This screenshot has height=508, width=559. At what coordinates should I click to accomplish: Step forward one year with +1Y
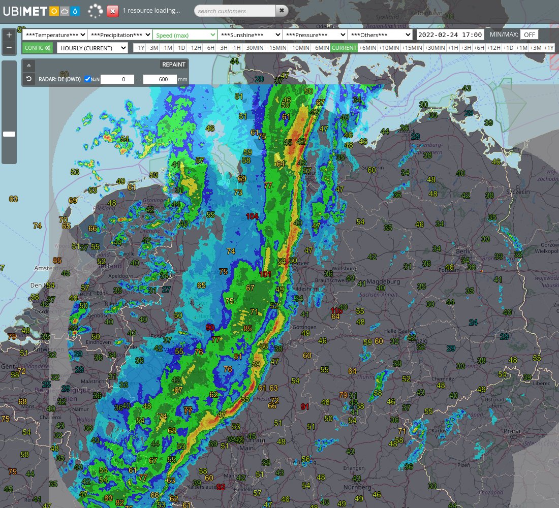(549, 48)
